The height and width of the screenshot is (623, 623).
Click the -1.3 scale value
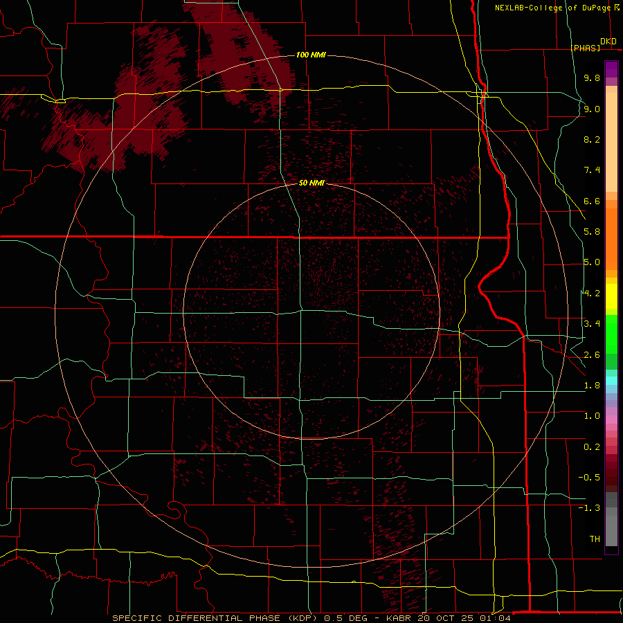coord(589,508)
